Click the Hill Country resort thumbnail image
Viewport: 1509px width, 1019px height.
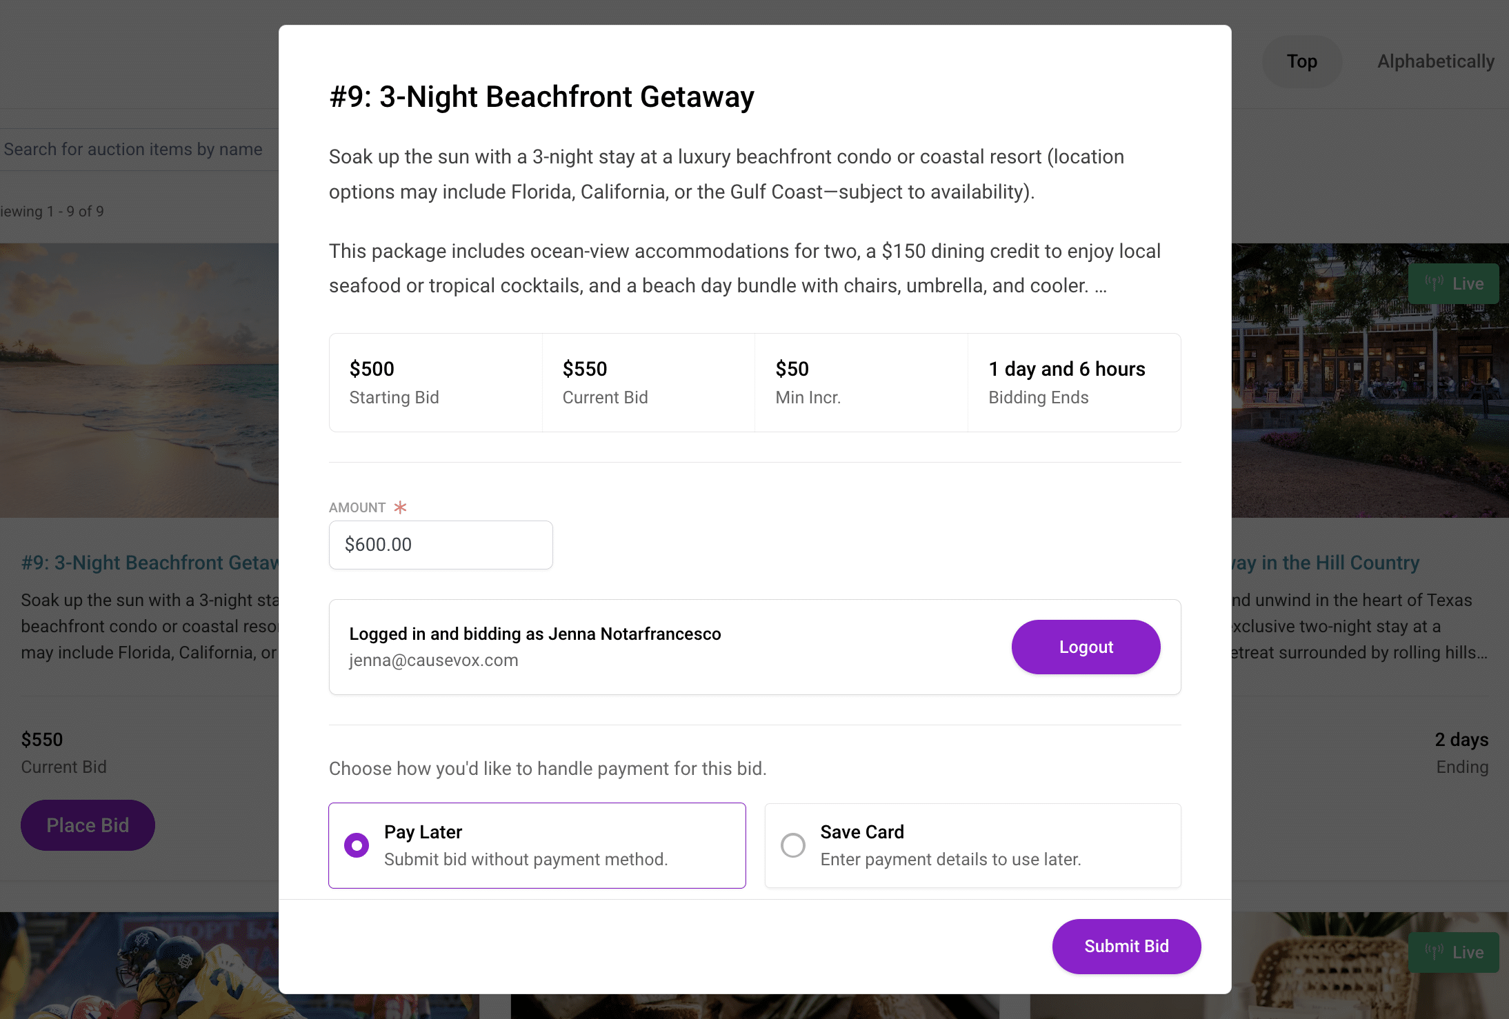1370,380
